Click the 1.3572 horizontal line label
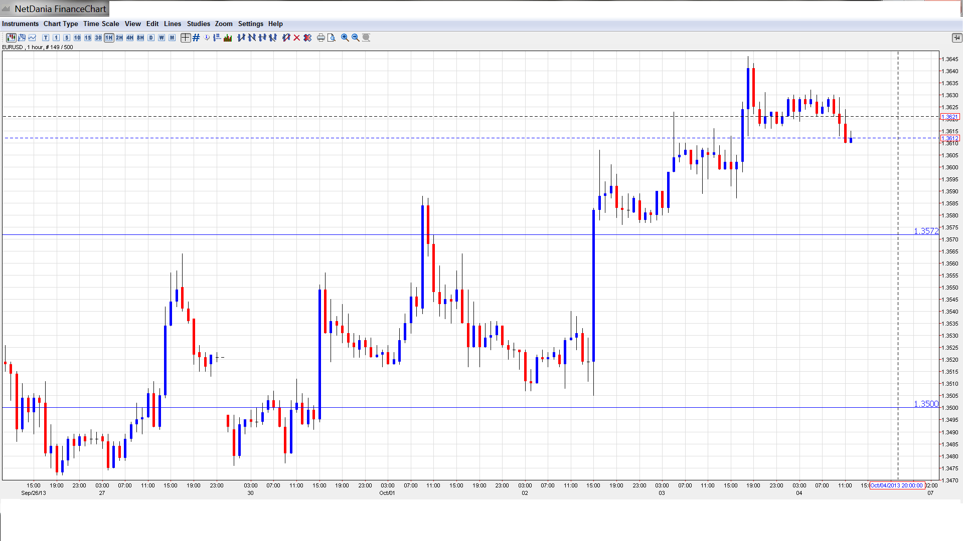963x541 pixels. pos(926,231)
